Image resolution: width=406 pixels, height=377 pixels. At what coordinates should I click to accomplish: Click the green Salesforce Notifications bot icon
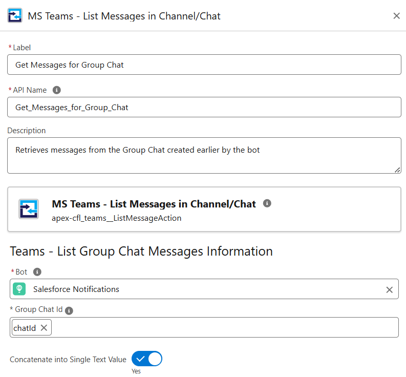tap(19, 289)
